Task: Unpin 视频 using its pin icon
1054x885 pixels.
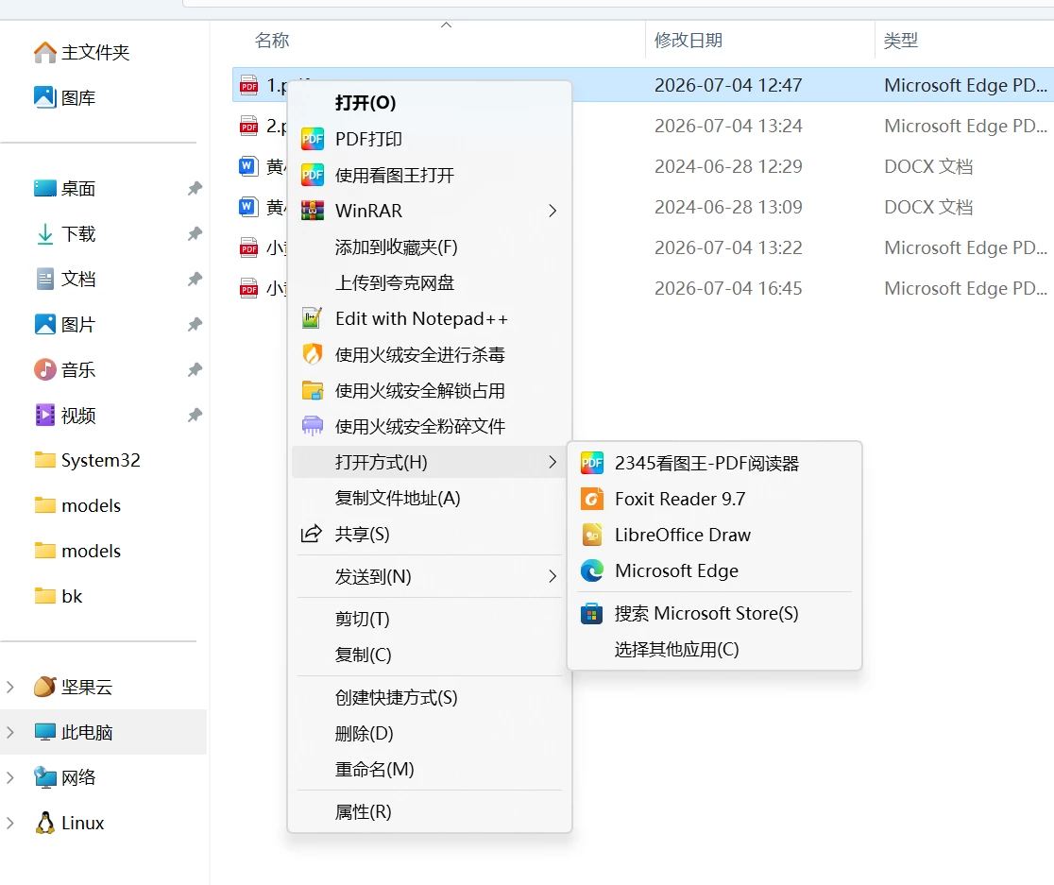Action: tap(195, 415)
